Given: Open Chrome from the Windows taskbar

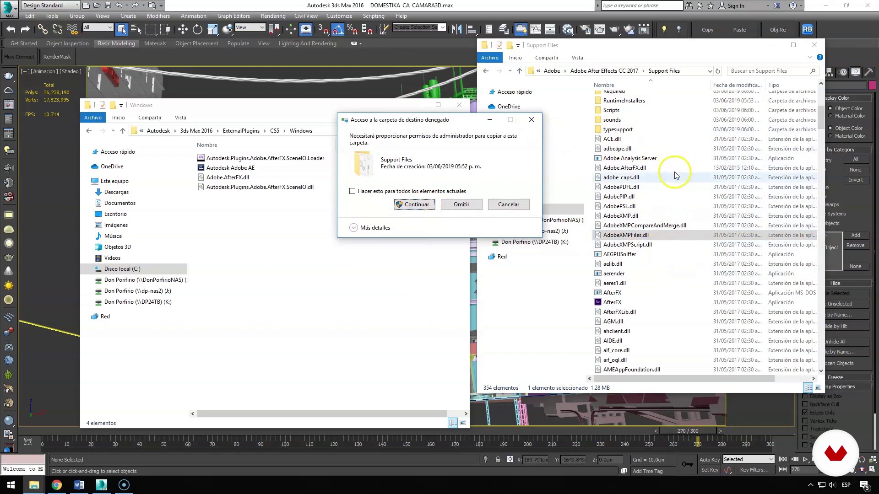Looking at the screenshot, I should pos(57,485).
